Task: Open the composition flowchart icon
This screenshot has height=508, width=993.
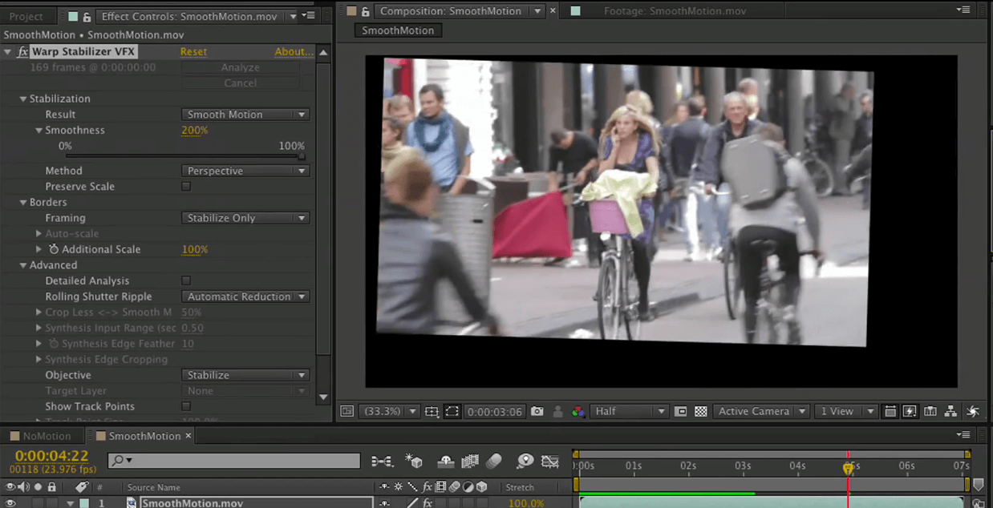Action: (950, 412)
